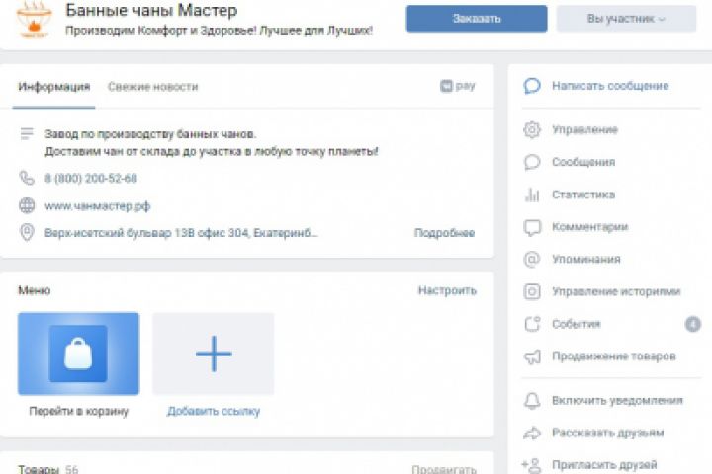The image size is (712, 474).
Task: Click Написать сообщение link
Action: click(610, 86)
